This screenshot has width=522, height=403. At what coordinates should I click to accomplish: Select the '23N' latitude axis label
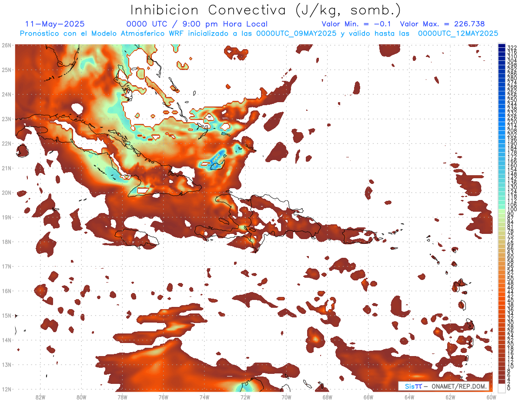tap(6, 119)
